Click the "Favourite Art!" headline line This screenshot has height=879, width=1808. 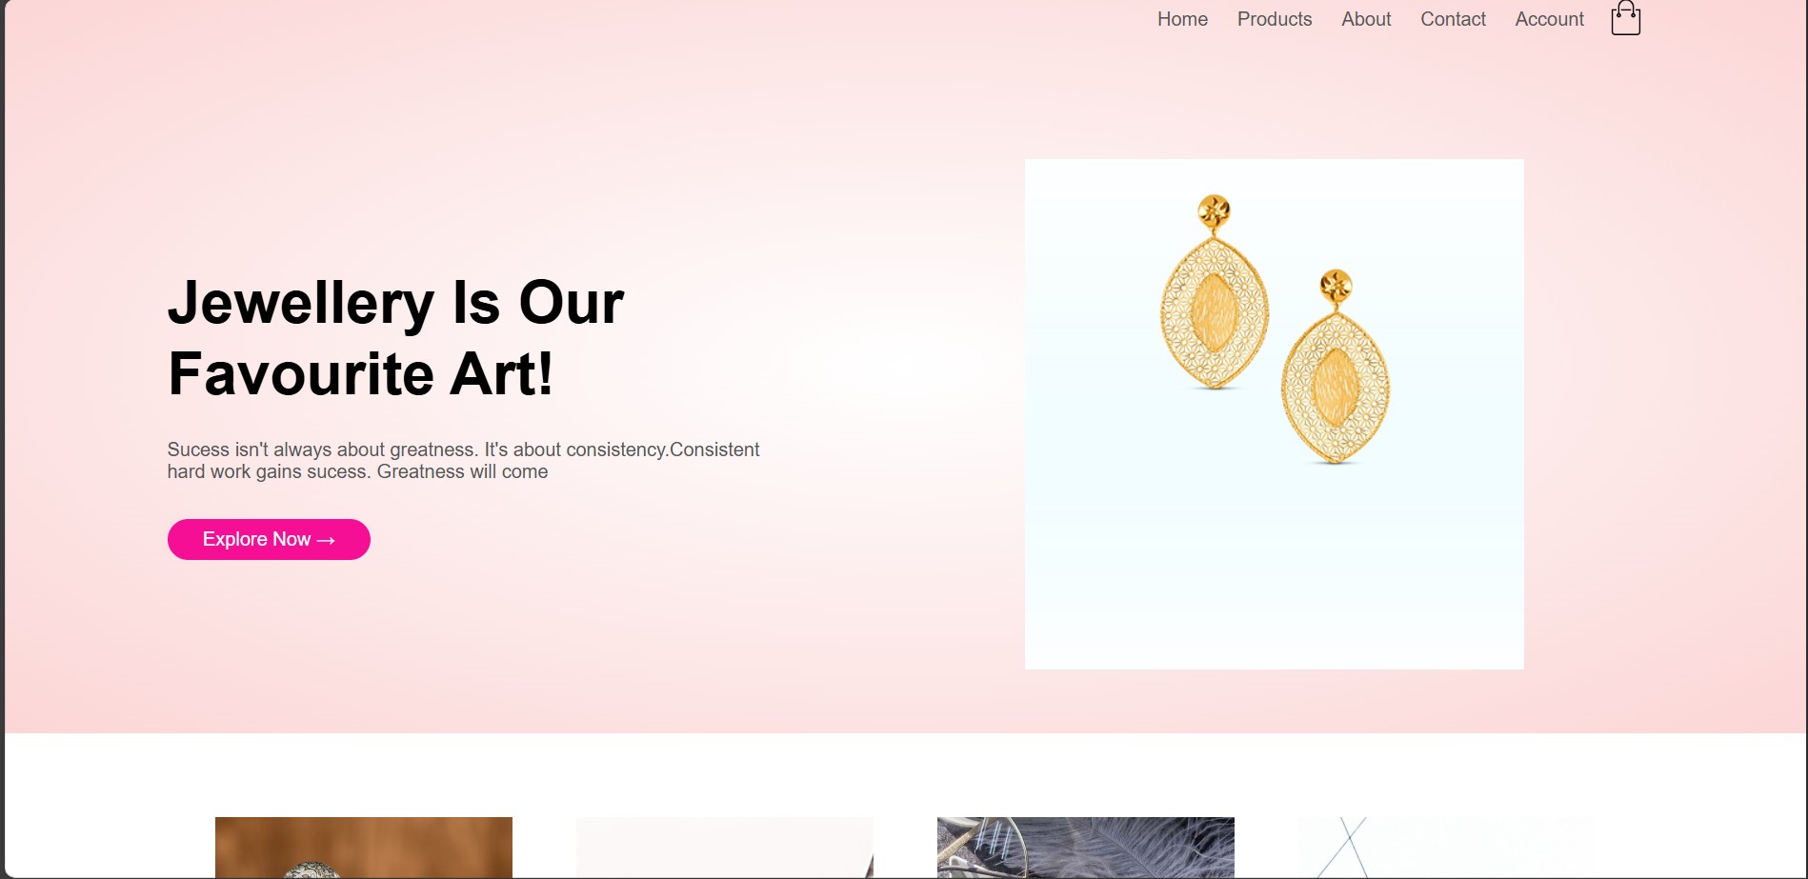click(360, 373)
